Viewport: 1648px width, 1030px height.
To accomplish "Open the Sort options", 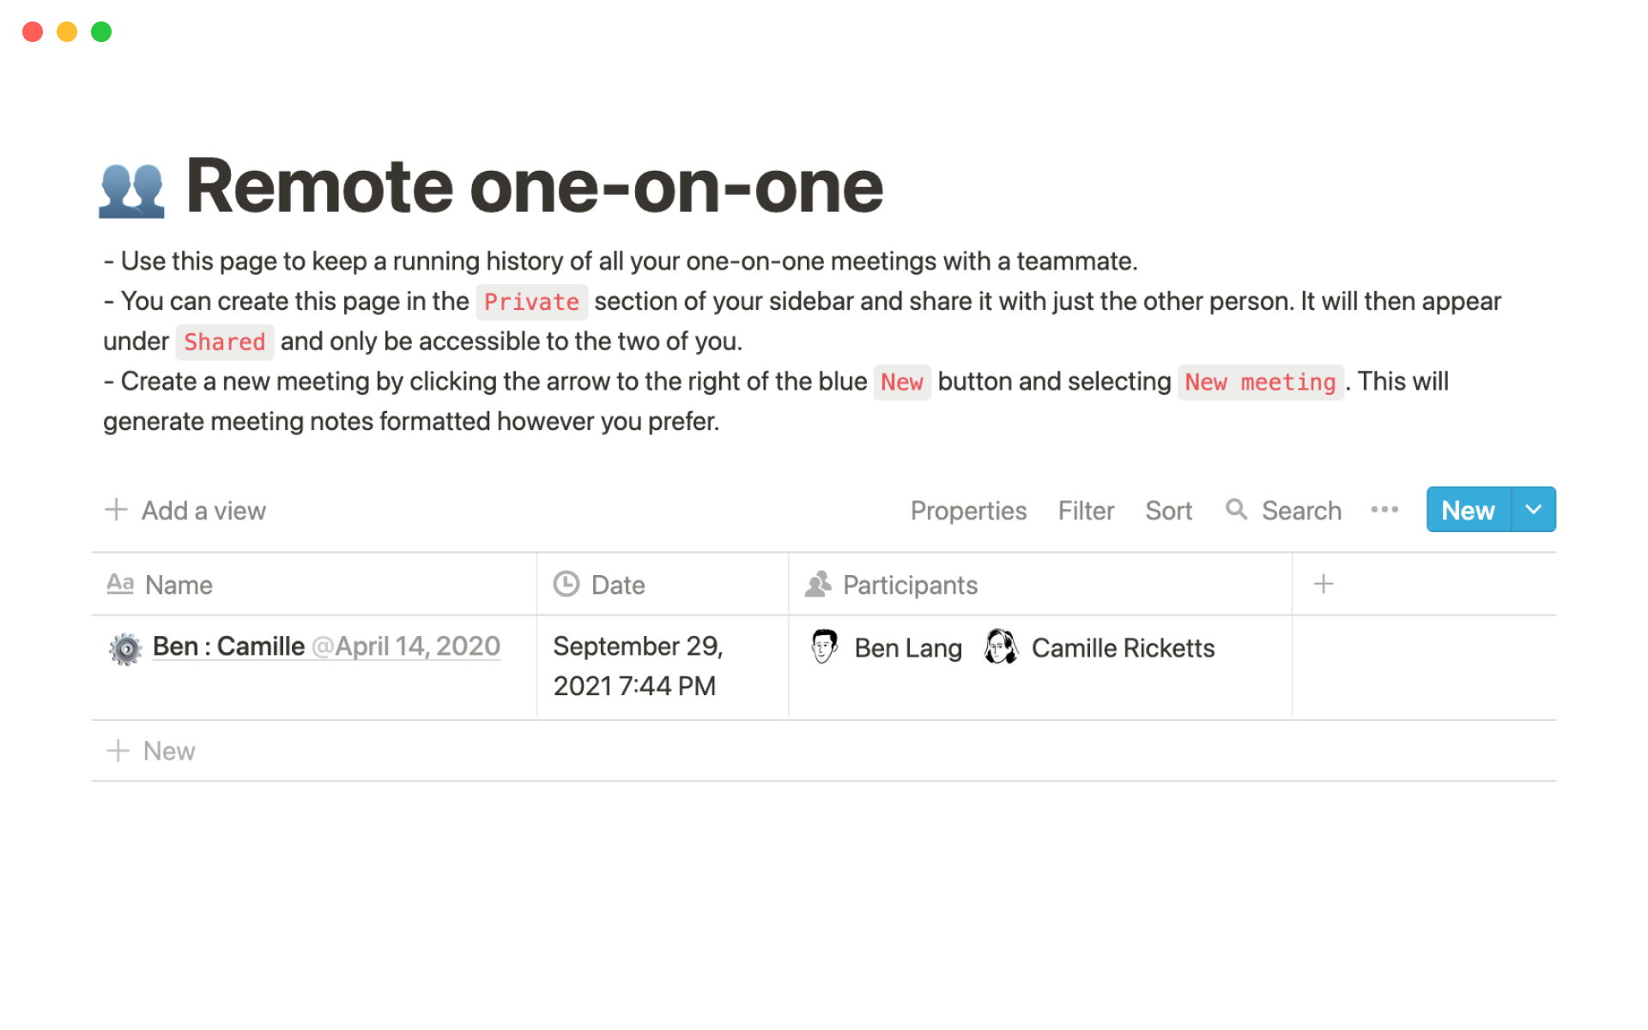I will pyautogui.click(x=1168, y=511).
